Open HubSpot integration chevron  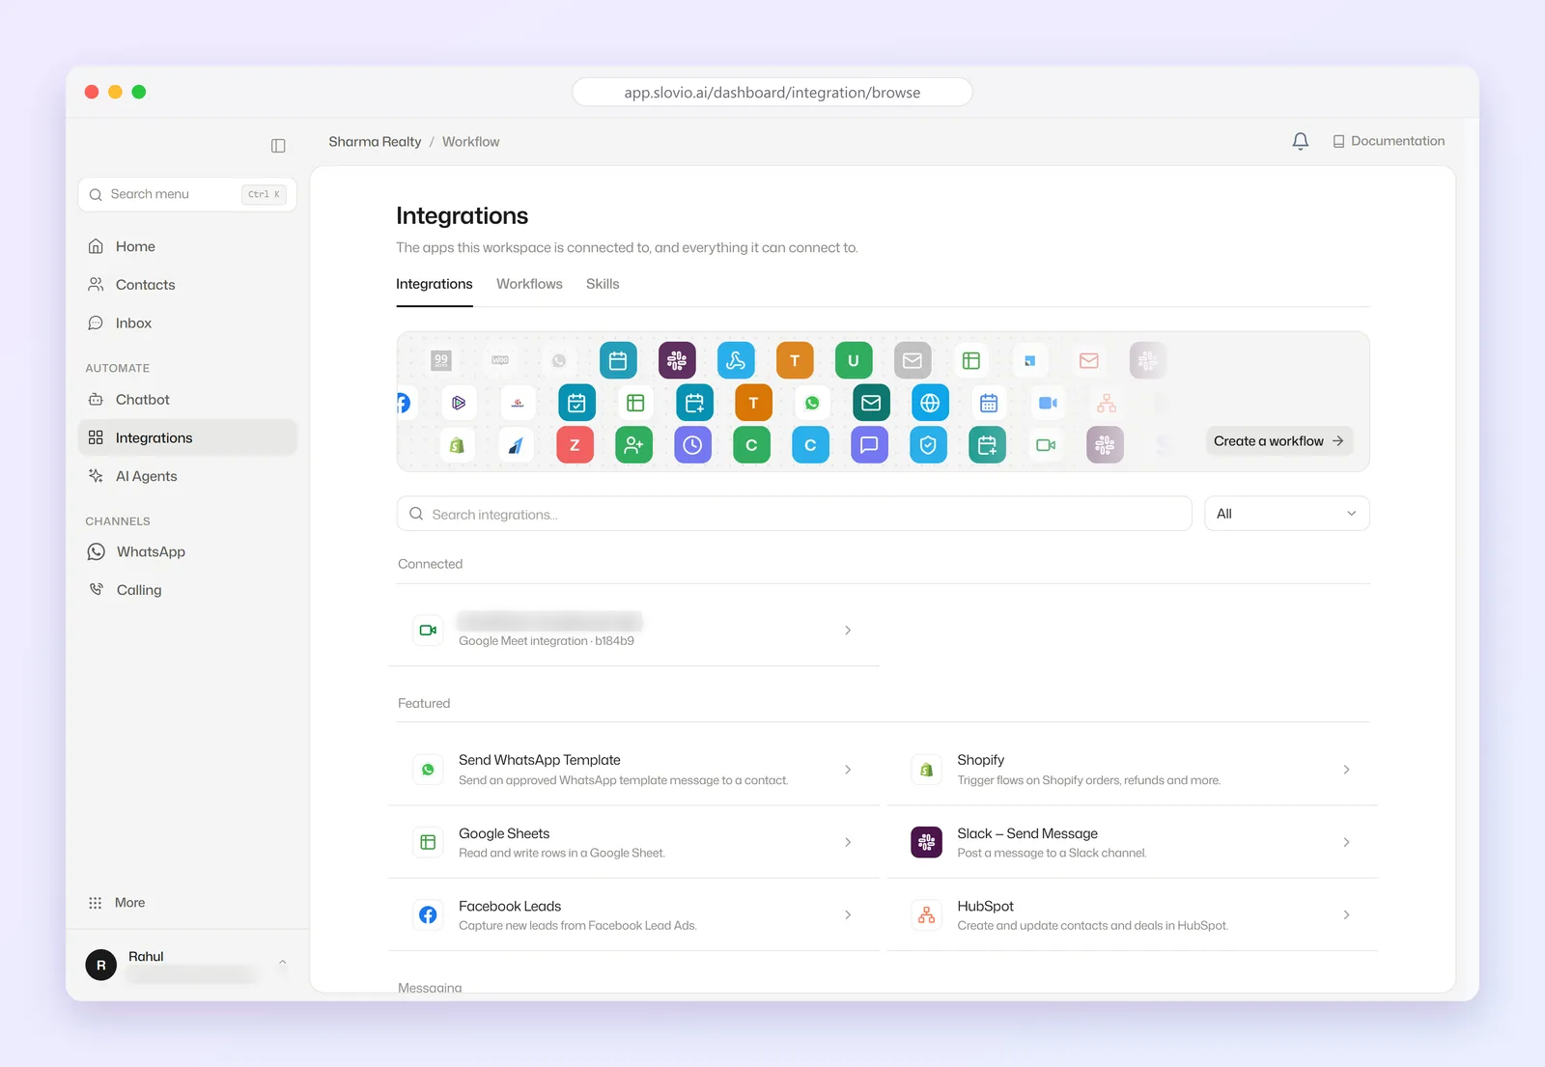click(1346, 914)
